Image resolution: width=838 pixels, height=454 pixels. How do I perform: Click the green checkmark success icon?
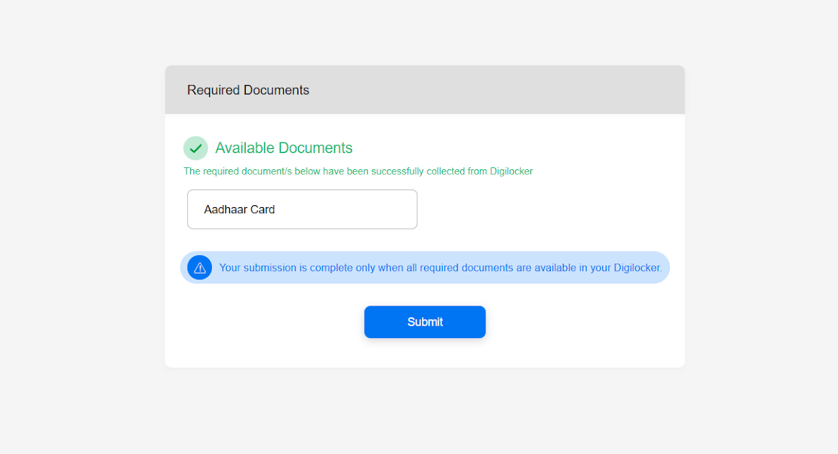(196, 148)
